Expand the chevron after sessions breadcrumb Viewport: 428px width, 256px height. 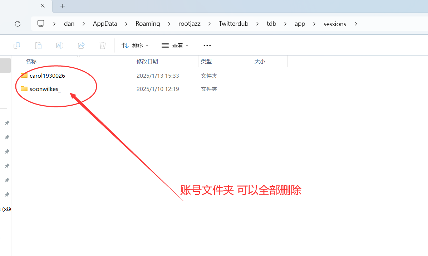click(355, 24)
